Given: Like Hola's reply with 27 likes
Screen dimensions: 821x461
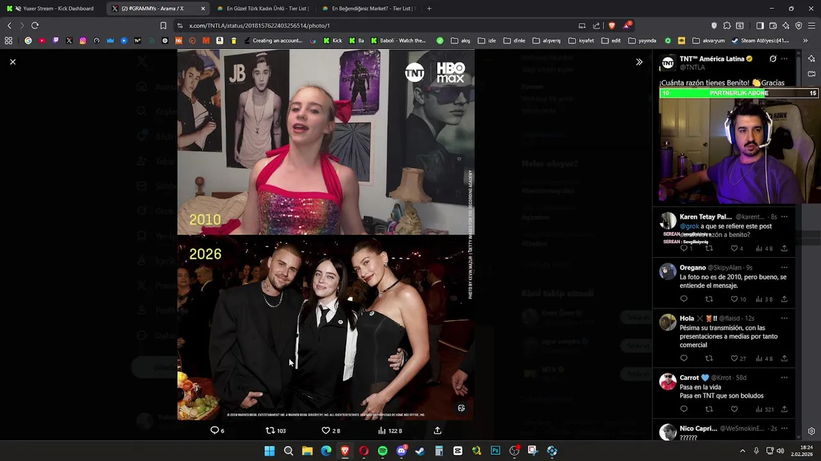Looking at the screenshot, I should pyautogui.click(x=738, y=359).
